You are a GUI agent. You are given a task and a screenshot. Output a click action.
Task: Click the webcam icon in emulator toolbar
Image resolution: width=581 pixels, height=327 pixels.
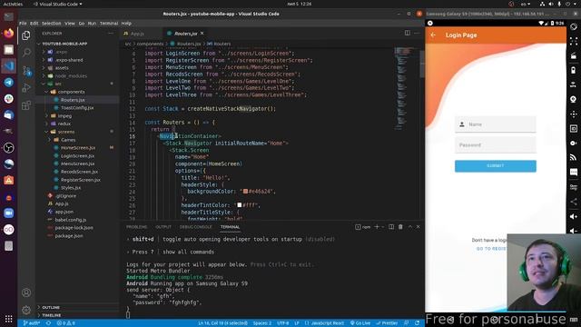574,99
